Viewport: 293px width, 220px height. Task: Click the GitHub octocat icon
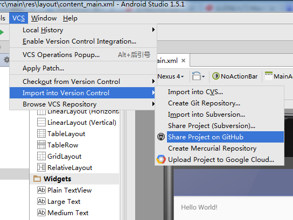161,137
